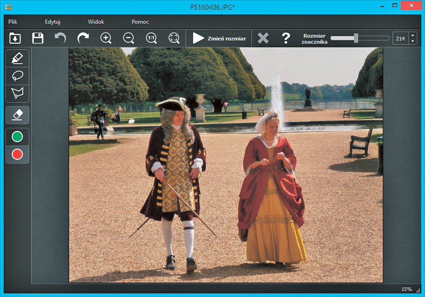Redo the last undone action
Viewport: 425px width, 297px height.
click(x=83, y=38)
